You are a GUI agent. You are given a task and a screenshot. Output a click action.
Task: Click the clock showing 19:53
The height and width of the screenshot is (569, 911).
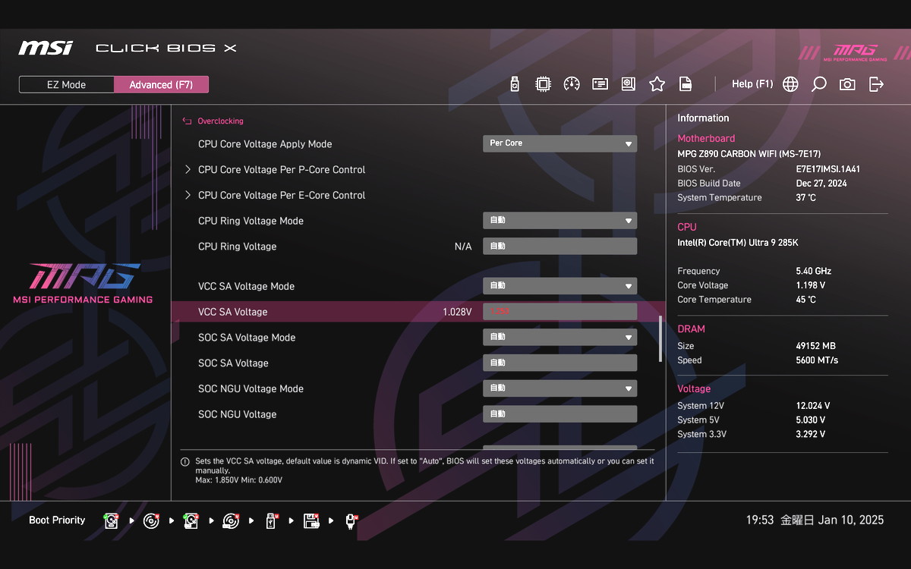[x=760, y=520]
